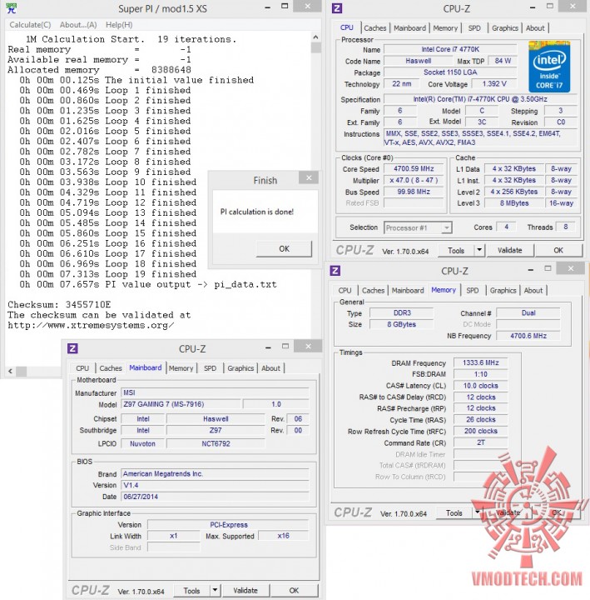Click BIOS Version value V1.4
Screen dimensions: 590x600
coord(216,485)
